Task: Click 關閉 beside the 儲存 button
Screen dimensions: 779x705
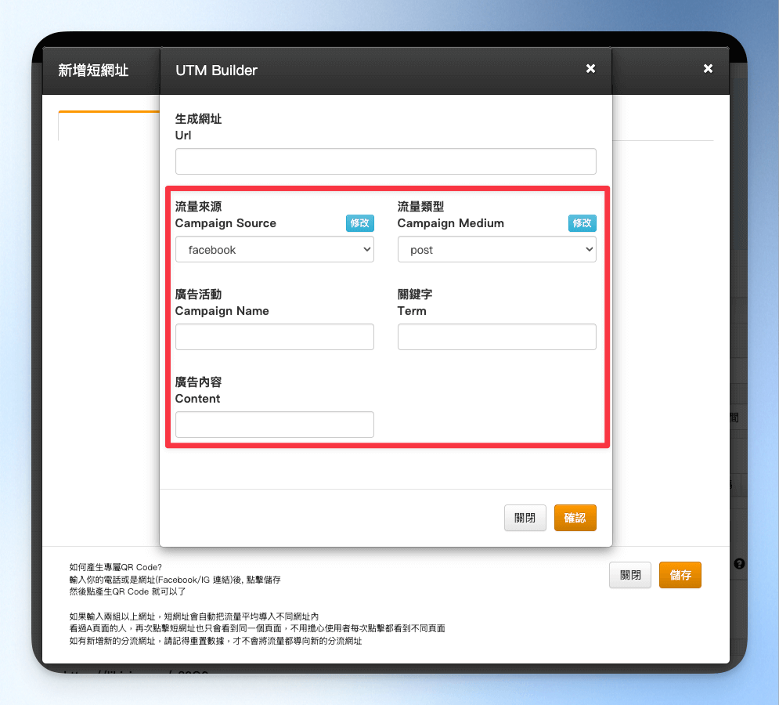Action: click(x=630, y=575)
